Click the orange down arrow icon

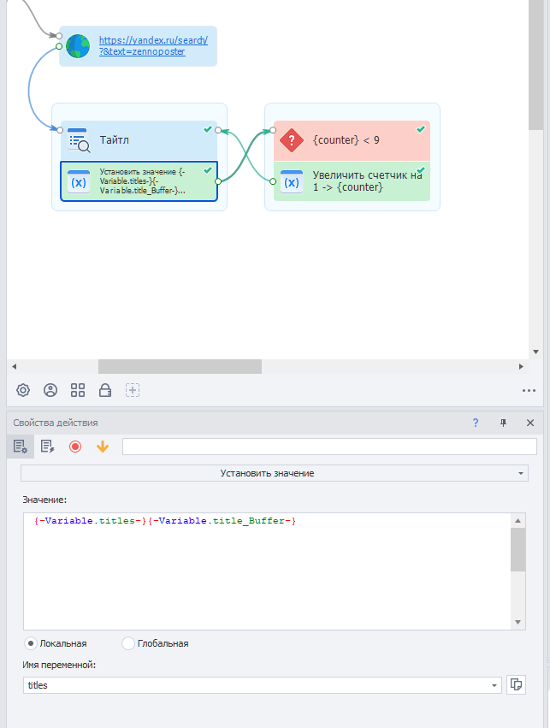(103, 447)
